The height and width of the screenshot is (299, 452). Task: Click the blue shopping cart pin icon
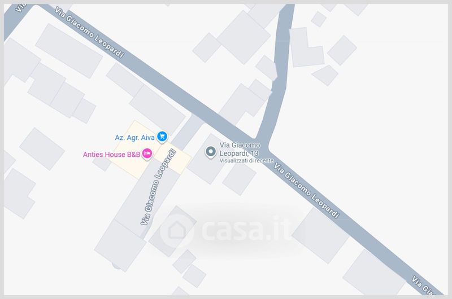(162, 137)
